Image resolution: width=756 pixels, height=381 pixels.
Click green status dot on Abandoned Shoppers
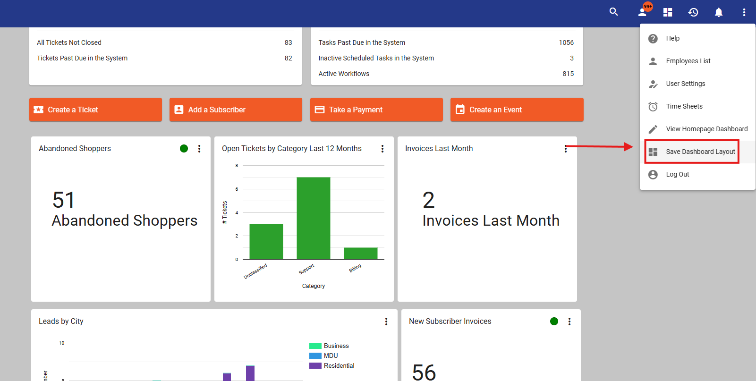point(184,149)
